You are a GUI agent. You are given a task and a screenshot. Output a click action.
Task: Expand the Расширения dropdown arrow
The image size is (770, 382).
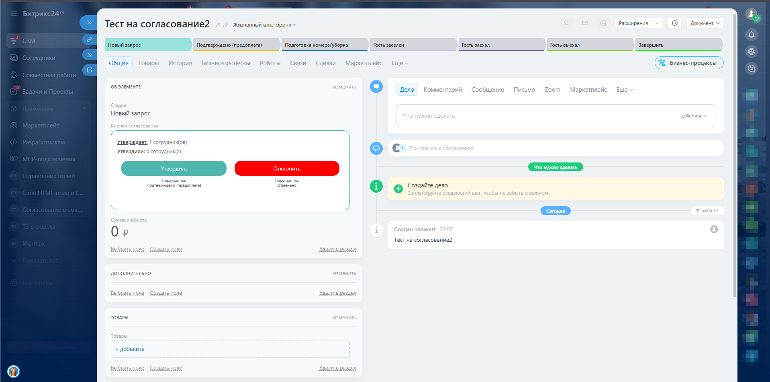click(658, 23)
